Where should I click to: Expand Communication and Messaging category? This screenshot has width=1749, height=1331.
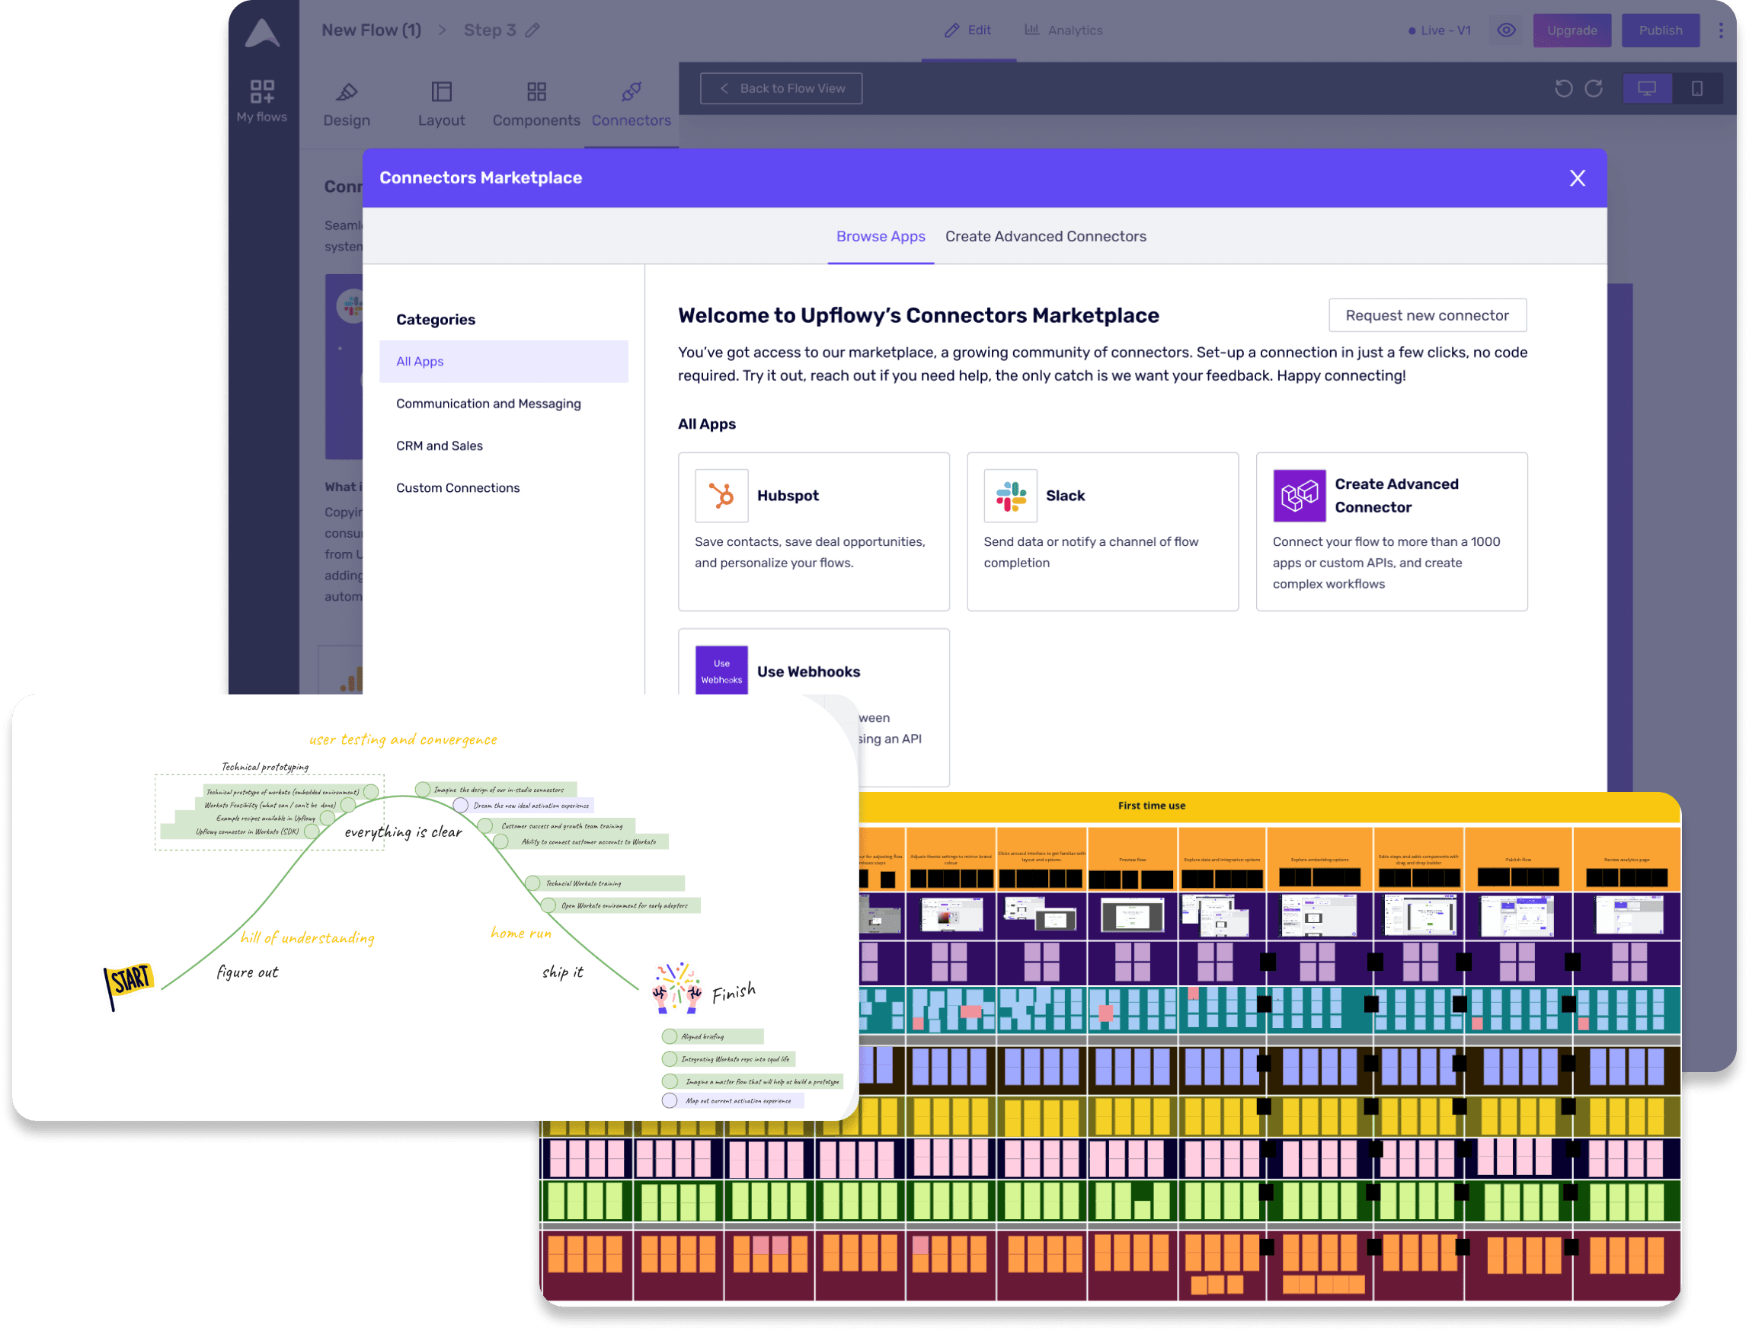[488, 403]
